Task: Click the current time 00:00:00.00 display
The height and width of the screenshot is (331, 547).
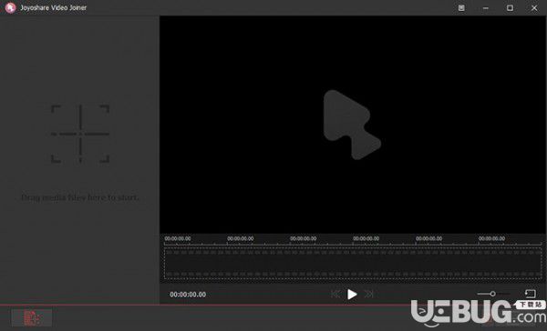Action: pyautogui.click(x=188, y=295)
